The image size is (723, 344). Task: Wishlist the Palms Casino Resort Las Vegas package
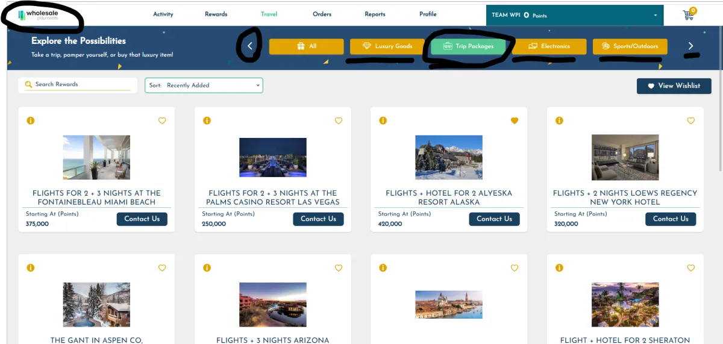tap(338, 120)
